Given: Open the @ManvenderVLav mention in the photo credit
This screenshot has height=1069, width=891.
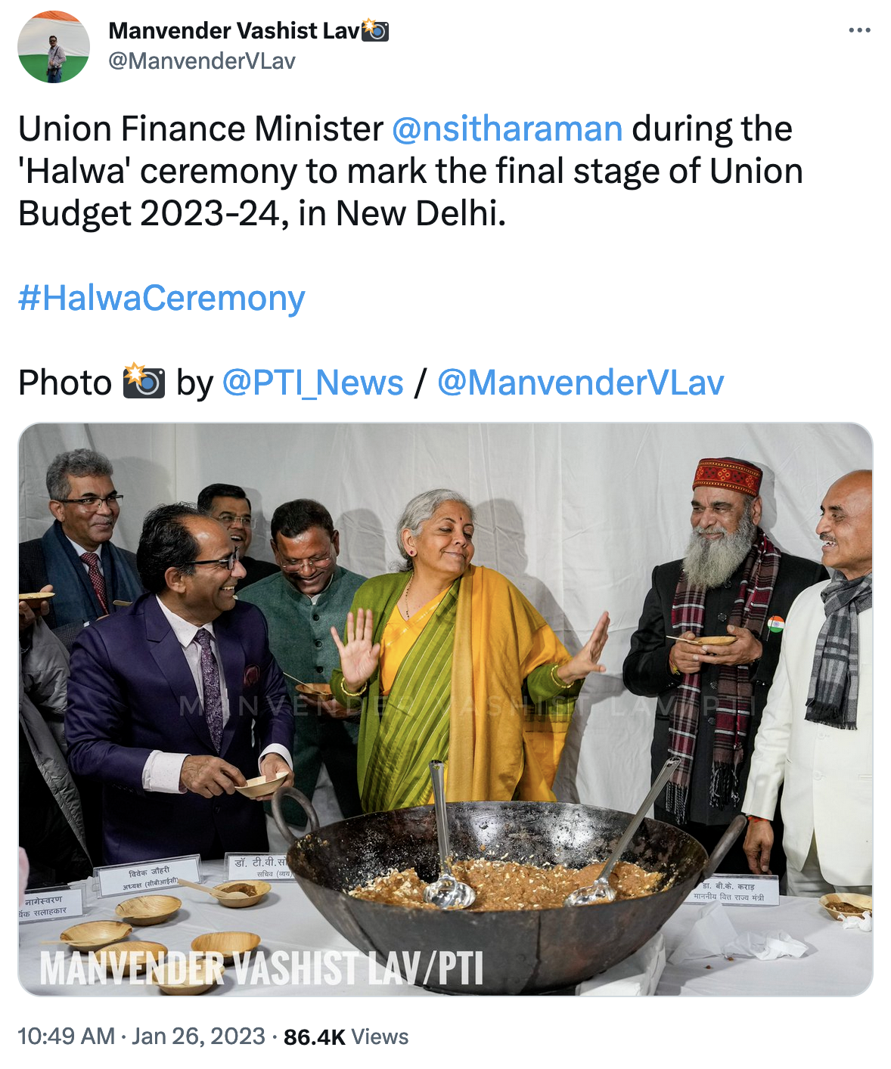Looking at the screenshot, I should coord(581,383).
